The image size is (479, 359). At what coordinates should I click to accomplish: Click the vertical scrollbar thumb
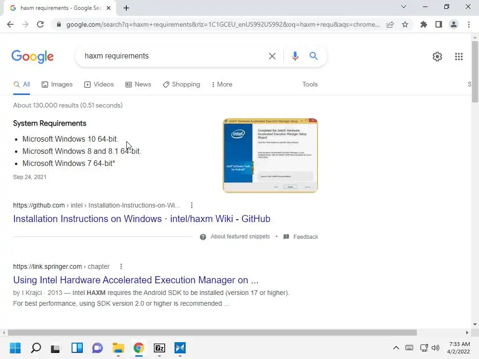point(475,72)
